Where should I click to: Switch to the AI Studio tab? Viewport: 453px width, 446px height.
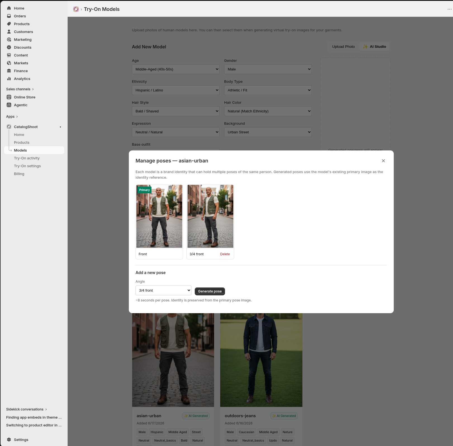pyautogui.click(x=374, y=47)
